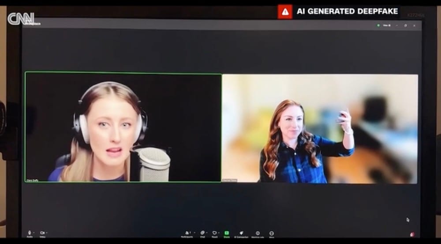Viewport: 441px width, 244px height.
Task: Launch the AI Companion
Action: point(241,233)
